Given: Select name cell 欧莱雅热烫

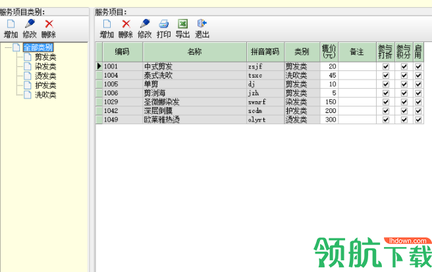Looking at the screenshot, I should pyautogui.click(x=194, y=120).
